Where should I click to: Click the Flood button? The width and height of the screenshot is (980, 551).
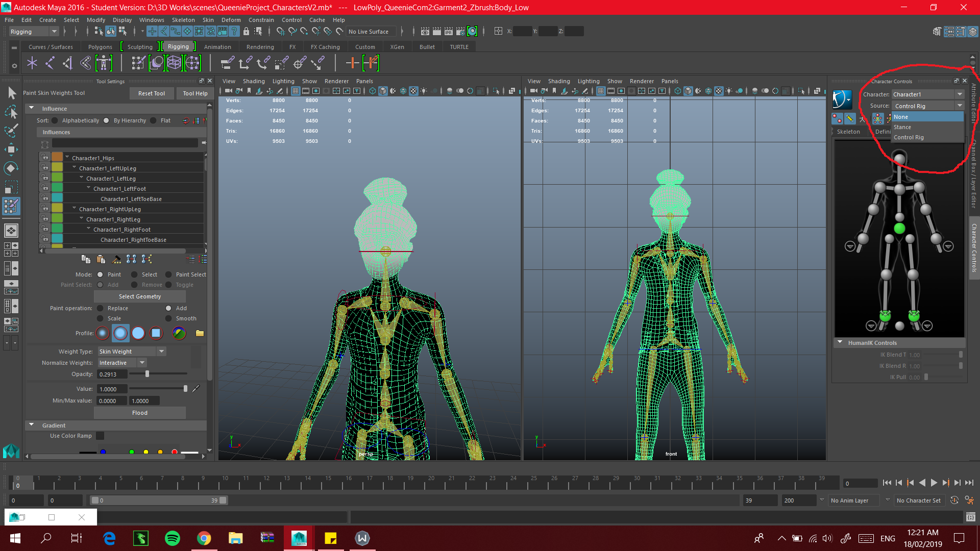coord(140,413)
